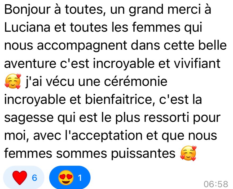Click the word "cérémonie" in the message
Screen dimensions: 233x189
[x=135, y=81]
